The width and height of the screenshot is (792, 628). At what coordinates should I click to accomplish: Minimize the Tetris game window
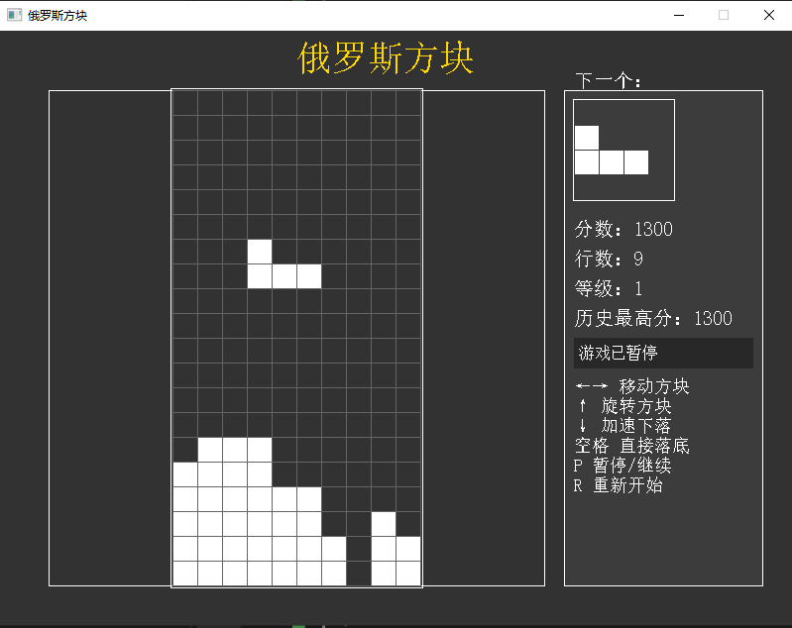click(x=679, y=15)
